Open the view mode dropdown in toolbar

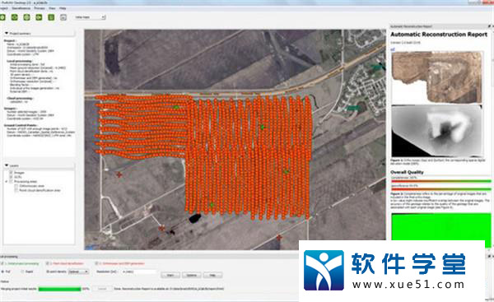pos(90,17)
